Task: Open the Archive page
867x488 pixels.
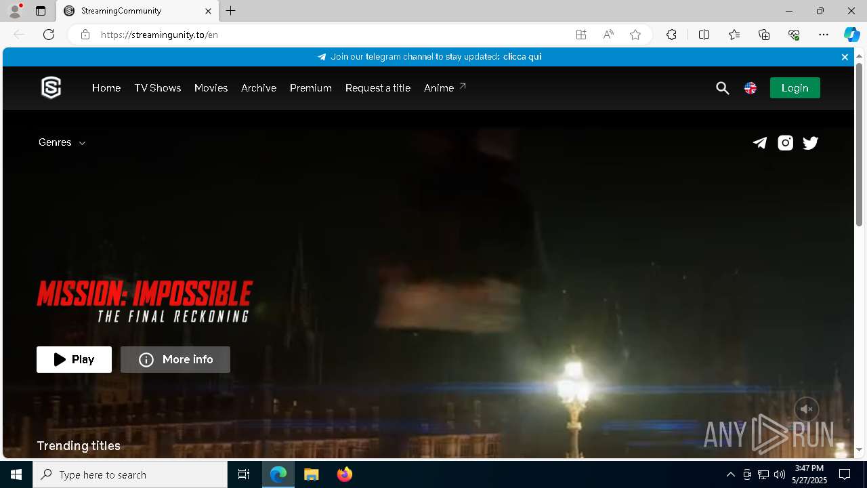Action: (259, 88)
